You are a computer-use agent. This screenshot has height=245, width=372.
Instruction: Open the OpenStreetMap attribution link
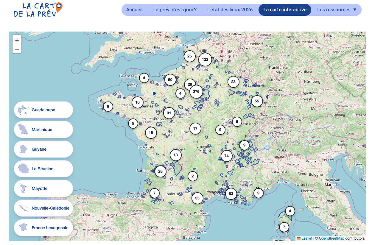[331, 238]
